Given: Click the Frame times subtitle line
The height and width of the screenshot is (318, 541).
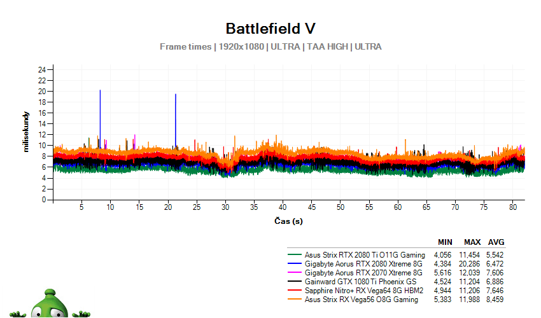Looking at the screenshot, I should (270, 46).
